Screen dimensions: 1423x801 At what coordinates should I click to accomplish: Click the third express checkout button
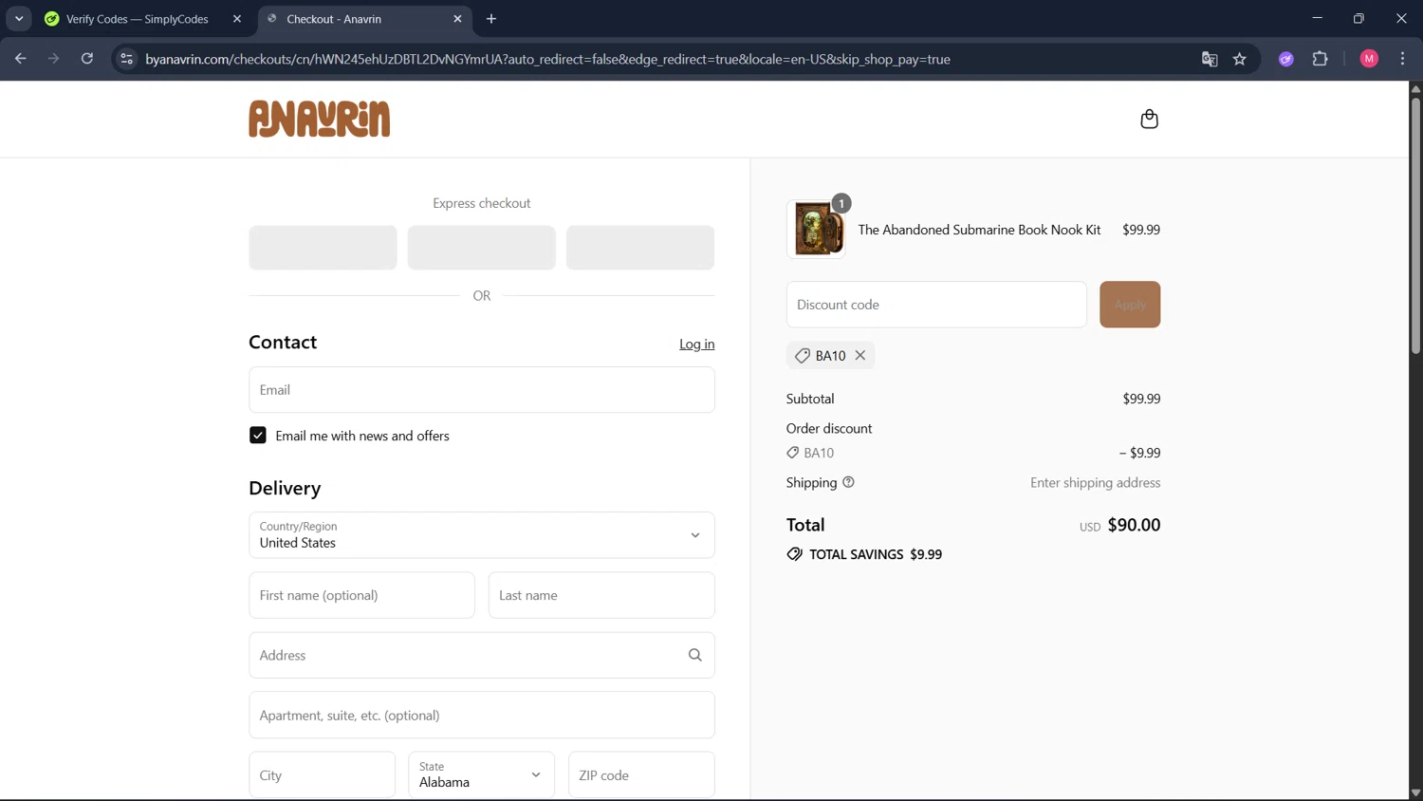[x=640, y=248]
